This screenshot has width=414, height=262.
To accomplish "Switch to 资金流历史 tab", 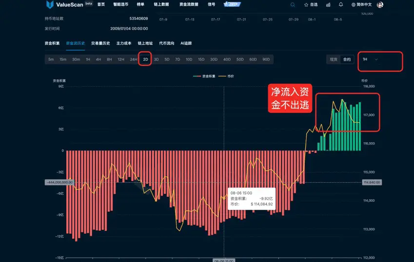I will pos(75,43).
